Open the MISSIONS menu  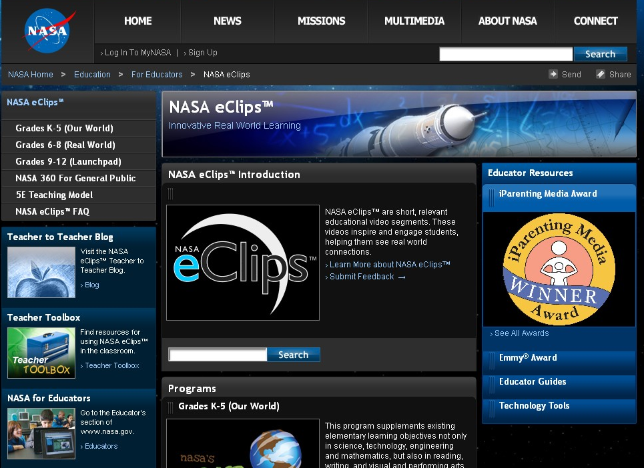coord(321,21)
